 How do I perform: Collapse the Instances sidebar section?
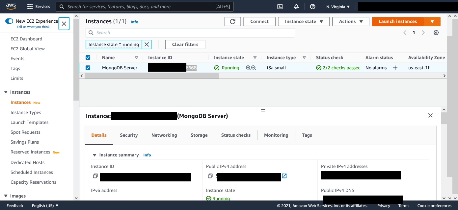[6, 92]
